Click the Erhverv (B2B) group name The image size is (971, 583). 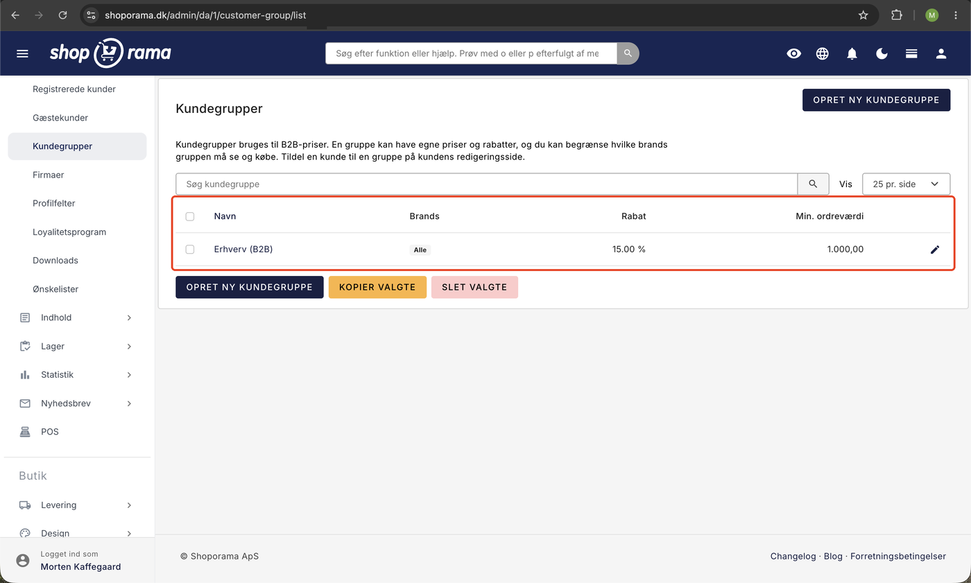tap(243, 249)
